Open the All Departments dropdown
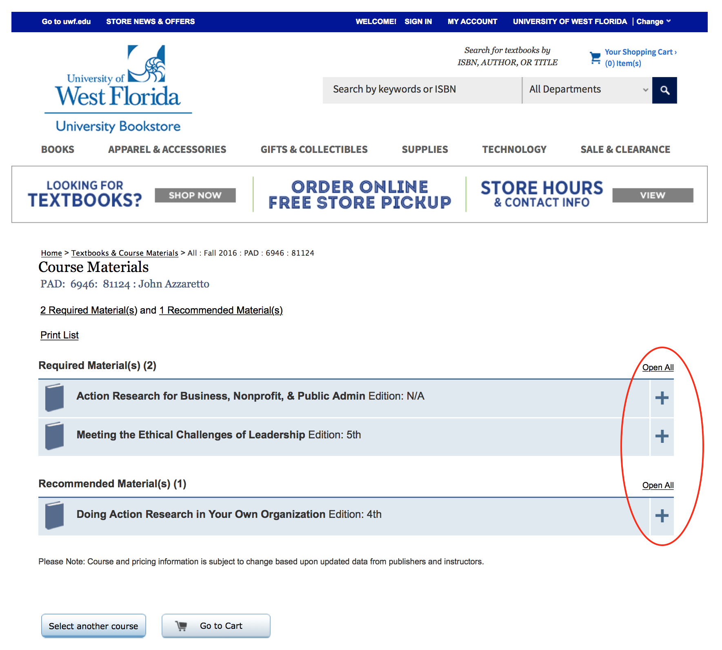 click(x=587, y=90)
